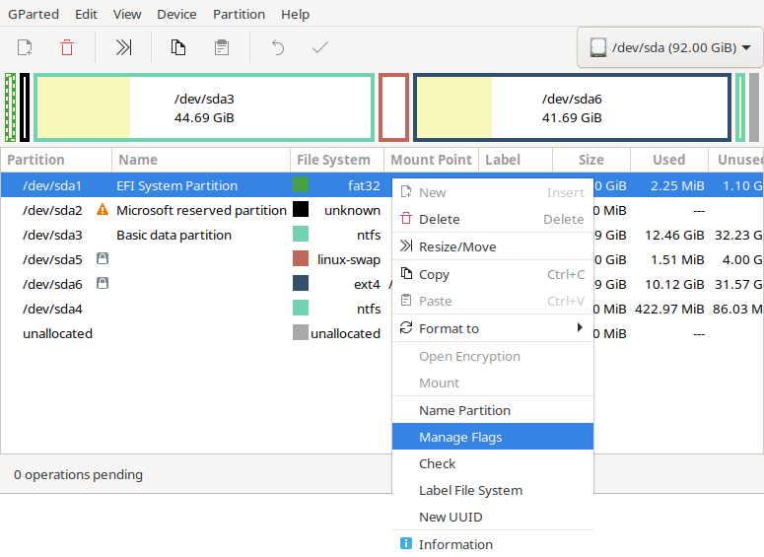This screenshot has width=764, height=557.
Task: Click the New partition toolbar icon
Action: coord(25,47)
